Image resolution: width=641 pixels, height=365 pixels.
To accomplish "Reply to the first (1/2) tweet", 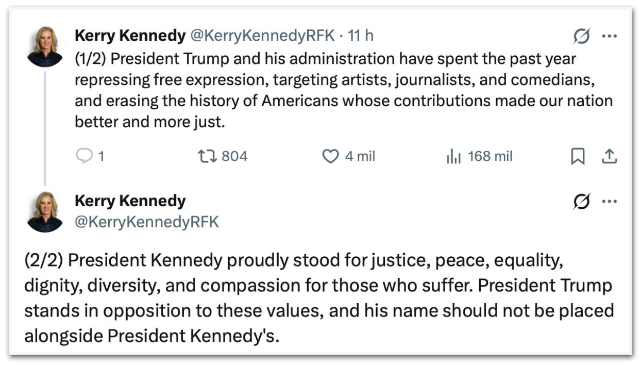I will click(84, 156).
